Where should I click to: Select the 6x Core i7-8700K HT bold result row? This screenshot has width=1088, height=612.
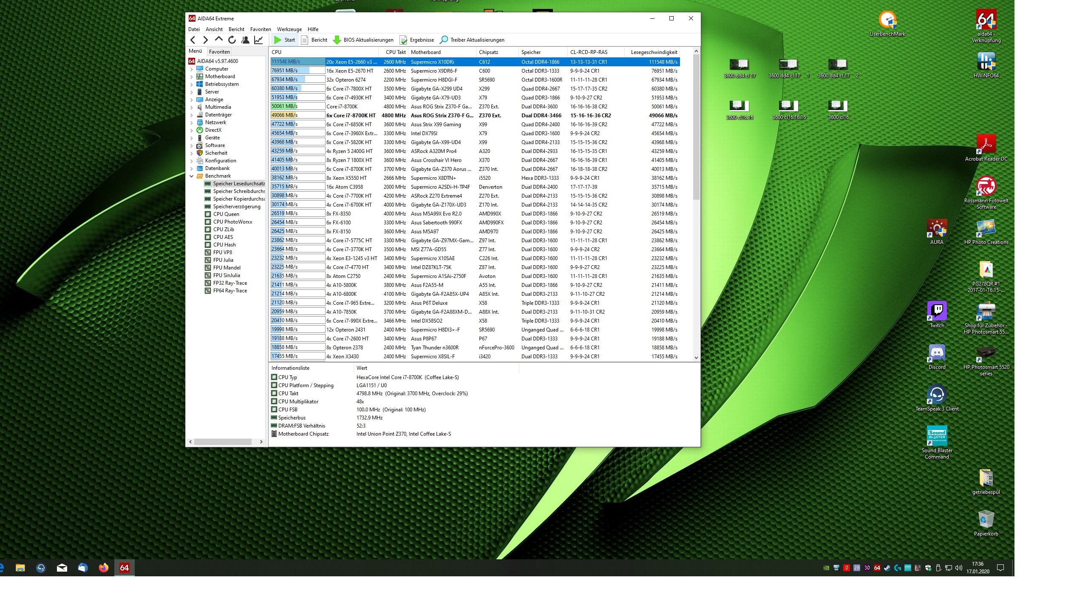475,116
